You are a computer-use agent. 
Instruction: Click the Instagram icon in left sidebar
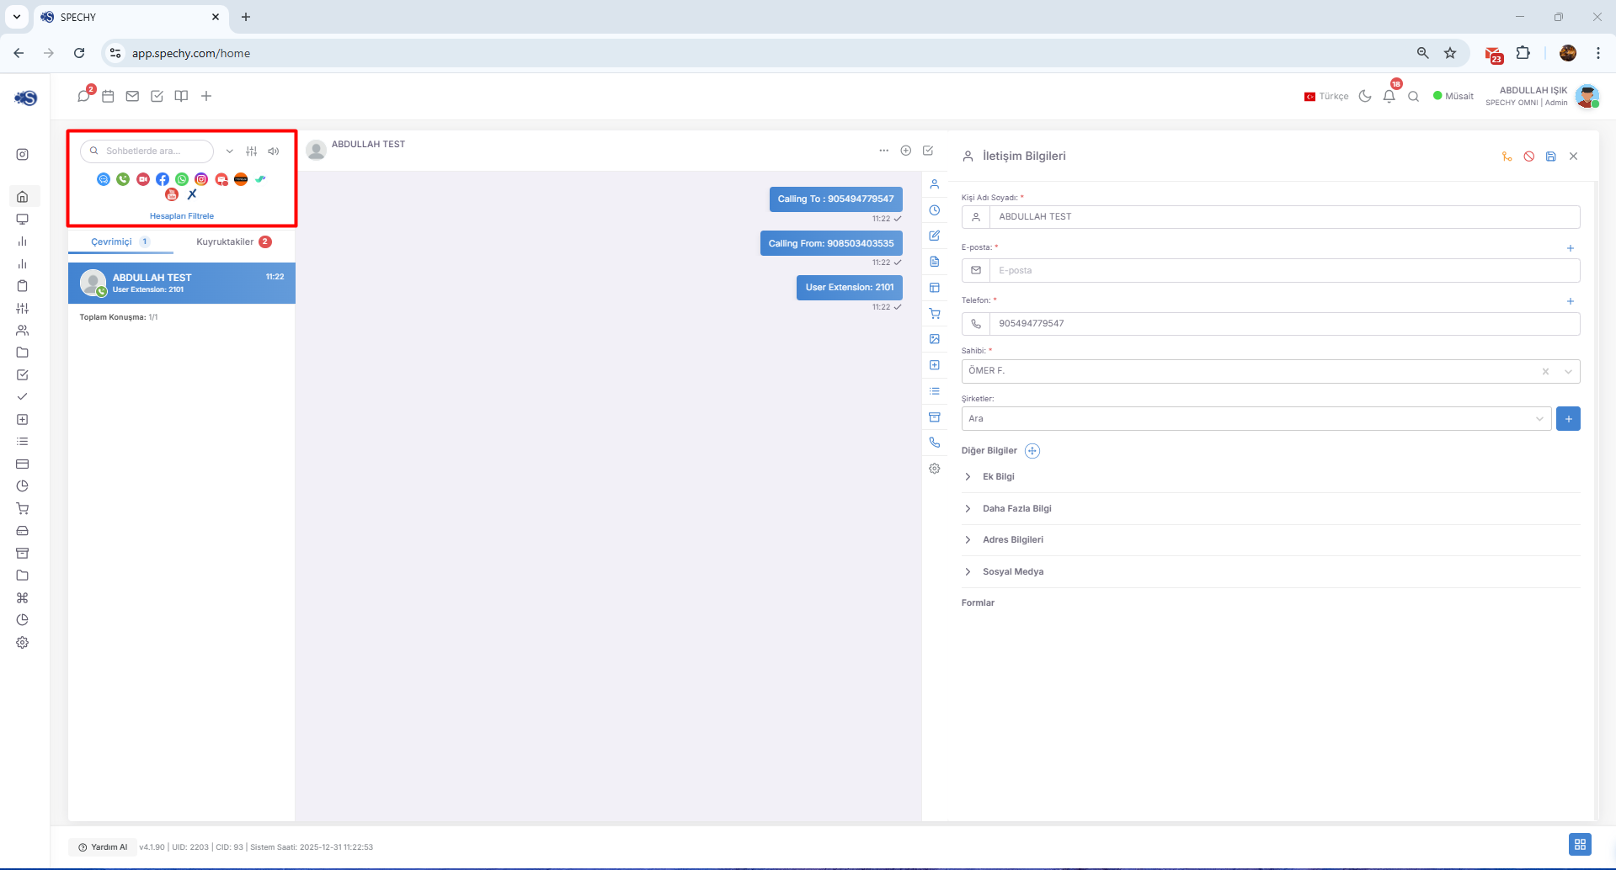click(x=23, y=154)
